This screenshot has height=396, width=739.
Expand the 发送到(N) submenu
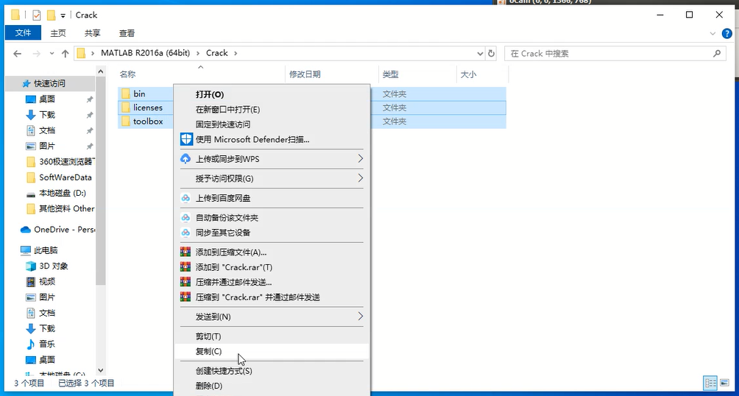click(x=360, y=316)
